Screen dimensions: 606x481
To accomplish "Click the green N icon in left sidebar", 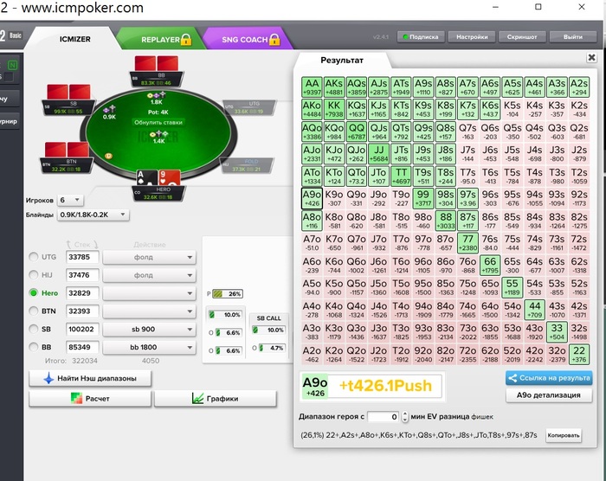I will tap(13, 65).
